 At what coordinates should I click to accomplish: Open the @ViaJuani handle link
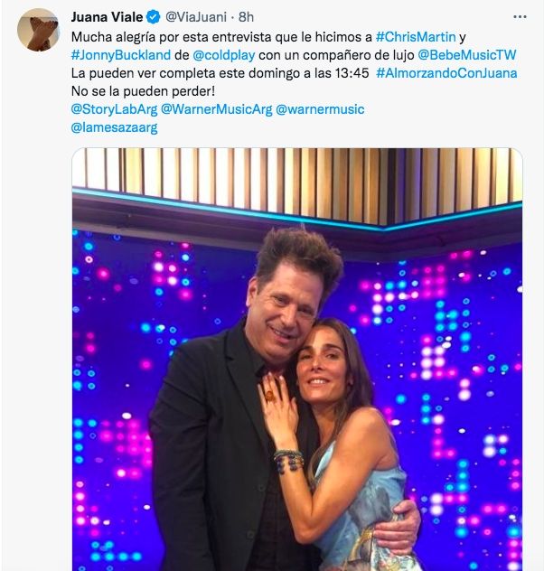click(197, 17)
